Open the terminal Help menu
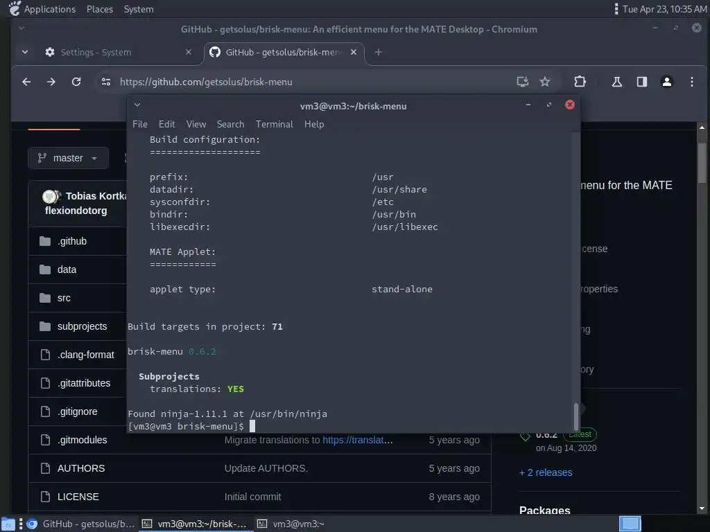The image size is (710, 532). coord(314,124)
